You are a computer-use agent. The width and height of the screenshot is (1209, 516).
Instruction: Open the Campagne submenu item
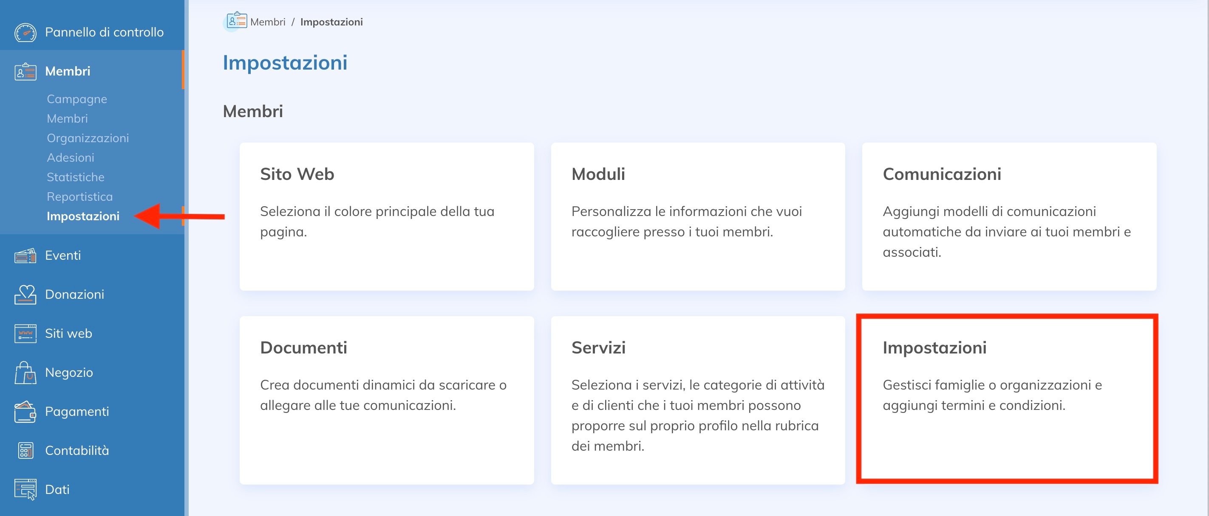coord(77,99)
